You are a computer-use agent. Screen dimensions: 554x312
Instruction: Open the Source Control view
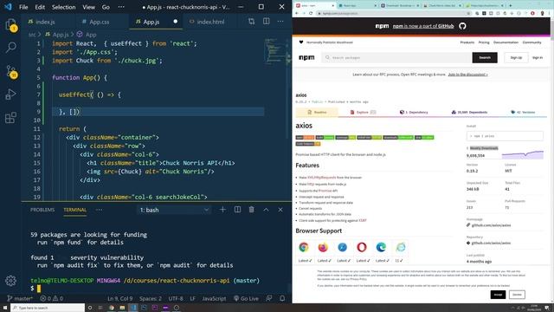click(x=10, y=71)
